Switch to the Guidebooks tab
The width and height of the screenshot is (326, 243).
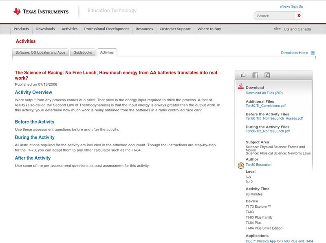pos(83,52)
